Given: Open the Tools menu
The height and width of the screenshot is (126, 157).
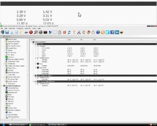Looking at the screenshot, I should point(34,28).
